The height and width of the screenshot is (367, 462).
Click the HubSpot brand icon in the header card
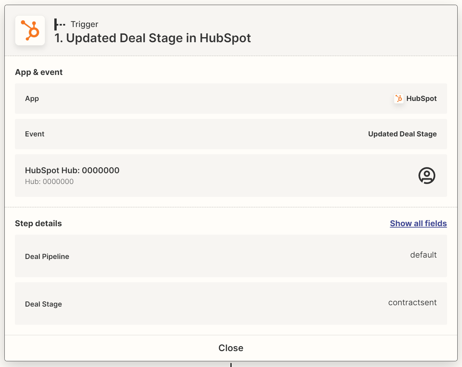[30, 30]
